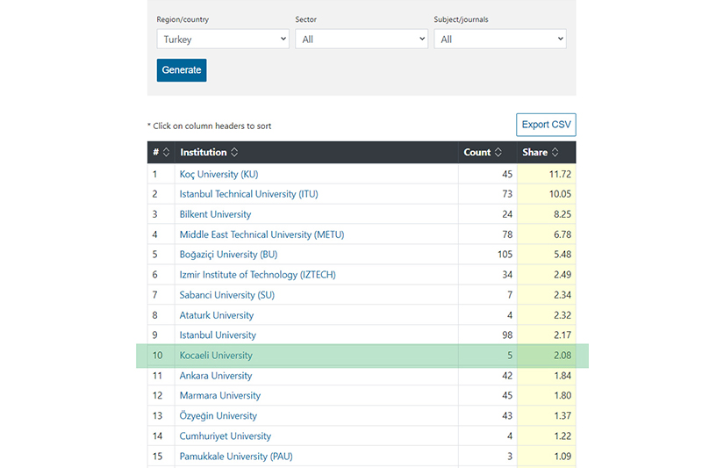Viewport: 702px width, 468px height.
Task: Expand the Sector dropdown
Action: coord(361,40)
